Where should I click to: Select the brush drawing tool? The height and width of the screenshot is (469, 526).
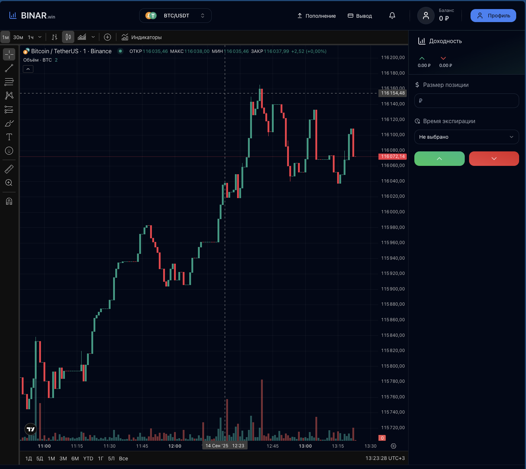(x=9, y=123)
